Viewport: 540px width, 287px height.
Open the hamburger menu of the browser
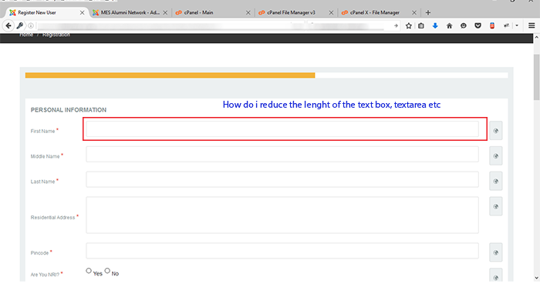pos(532,25)
